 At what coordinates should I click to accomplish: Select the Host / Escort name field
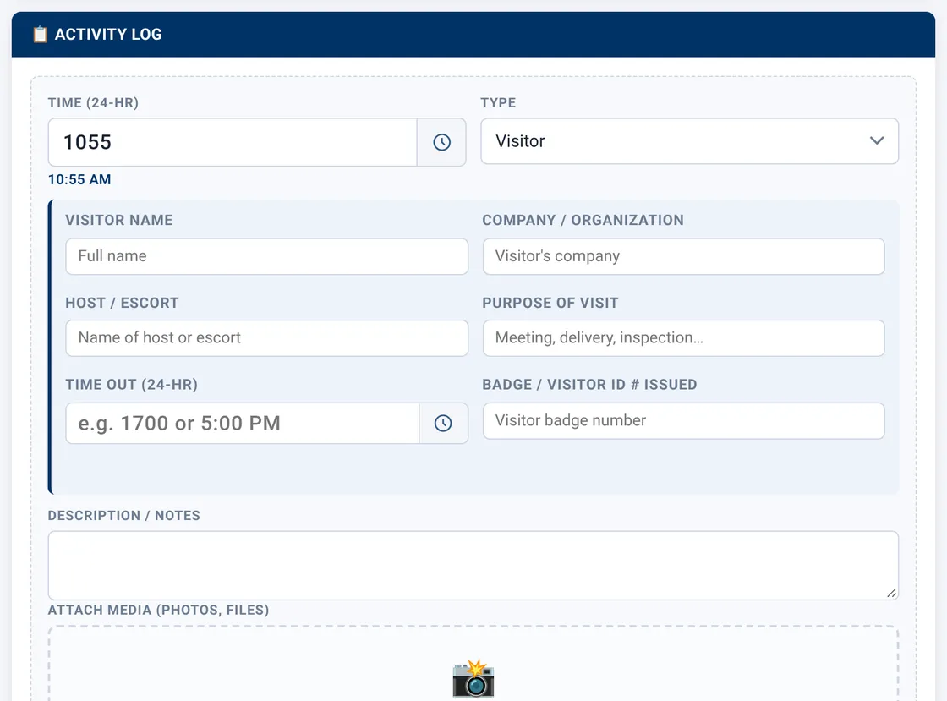(x=267, y=337)
